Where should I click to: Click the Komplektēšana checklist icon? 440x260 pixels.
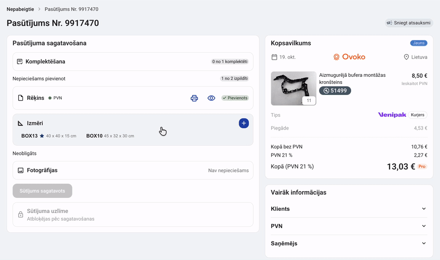click(x=20, y=62)
